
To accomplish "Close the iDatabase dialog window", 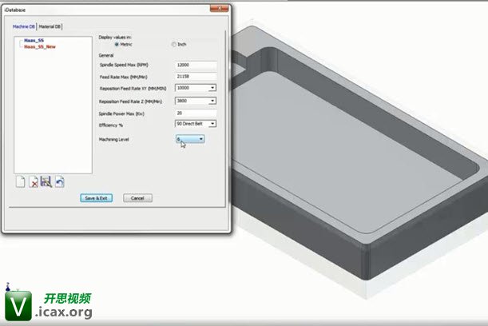I will point(219,9).
